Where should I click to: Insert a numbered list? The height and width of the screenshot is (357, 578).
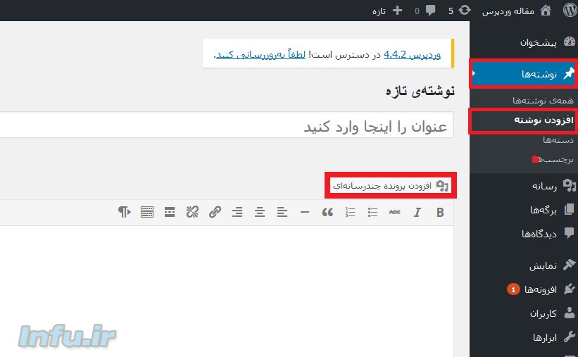coord(351,212)
